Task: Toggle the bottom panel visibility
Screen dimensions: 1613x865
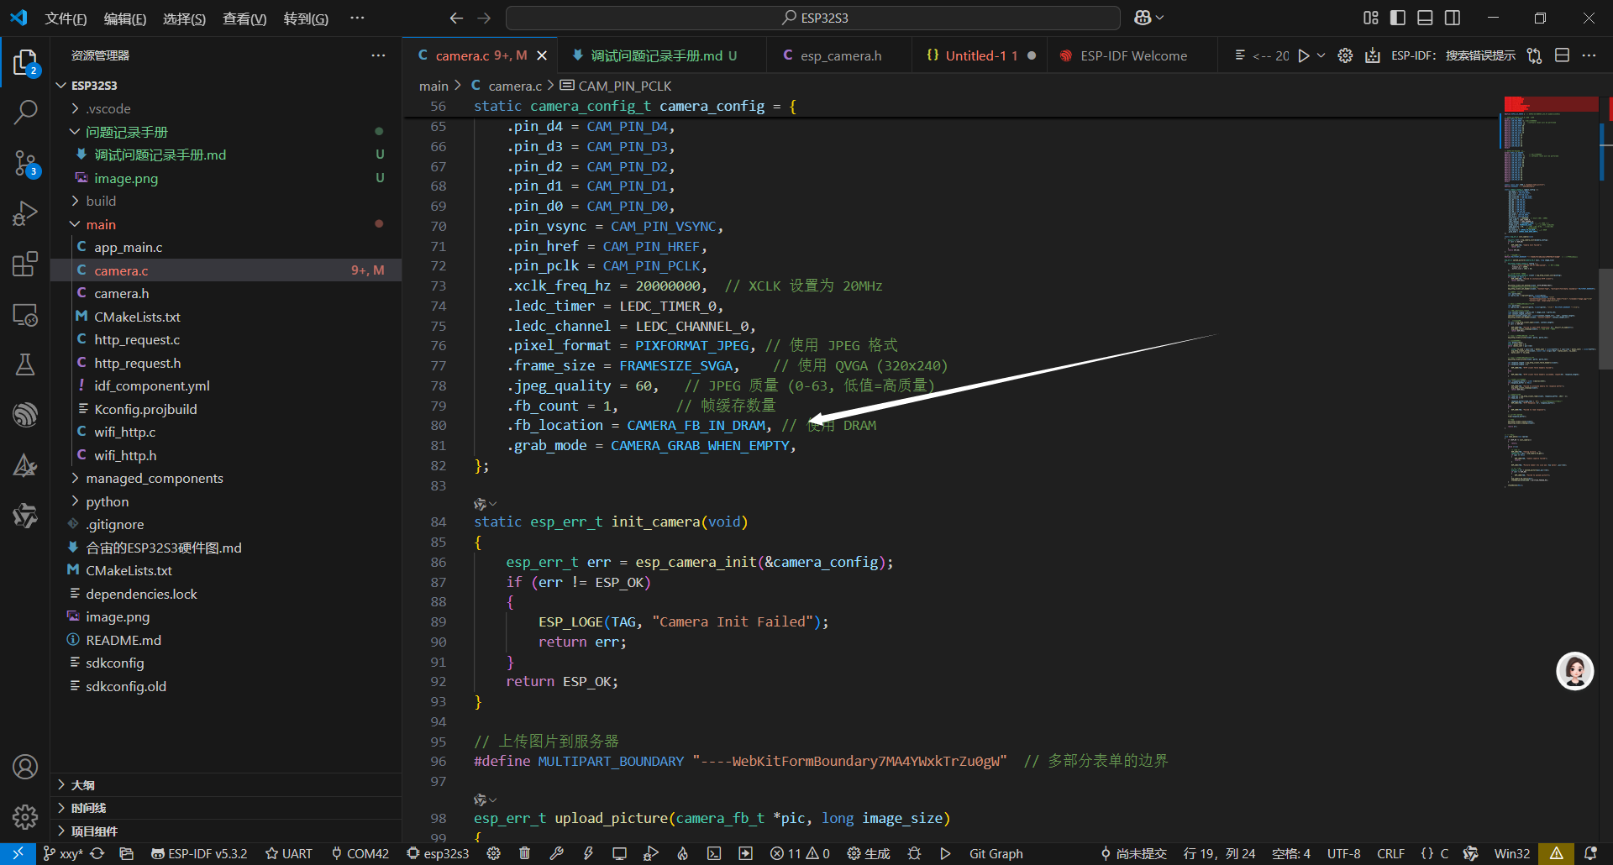Action: [x=1425, y=18]
